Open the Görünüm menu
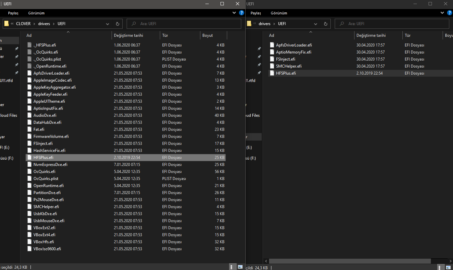453x270 pixels. [x=36, y=13]
